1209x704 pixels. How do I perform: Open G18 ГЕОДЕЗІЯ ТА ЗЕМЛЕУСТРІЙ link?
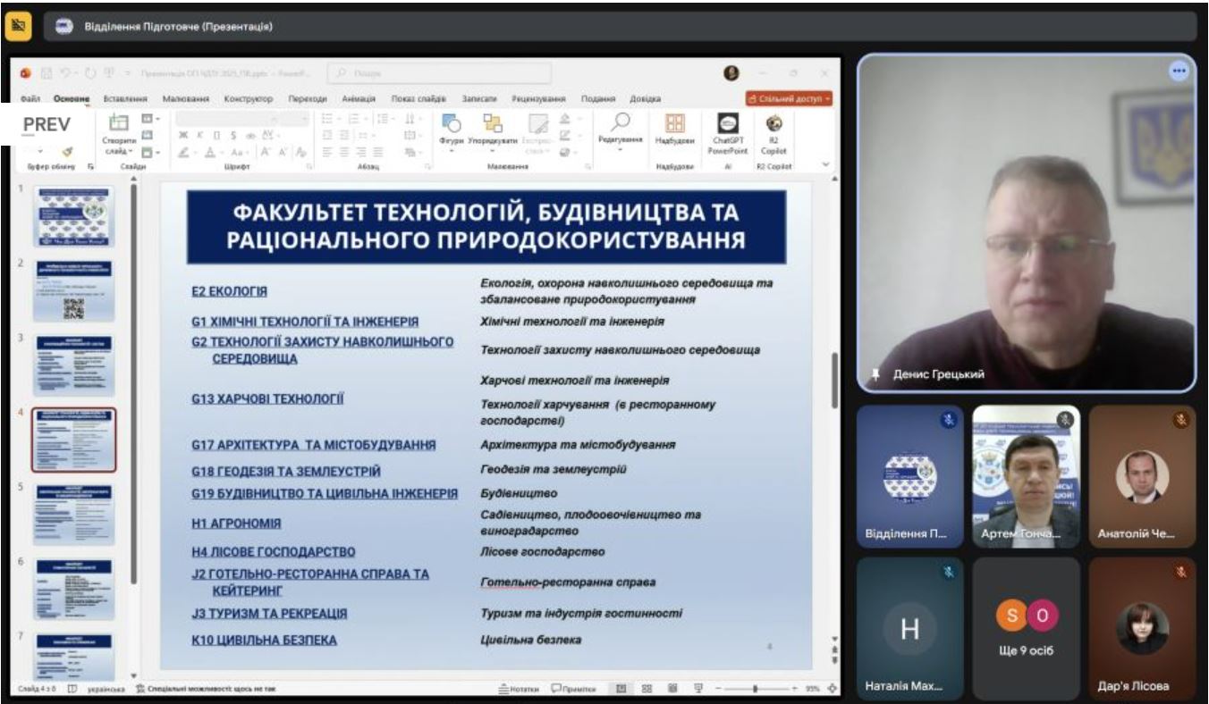286,471
